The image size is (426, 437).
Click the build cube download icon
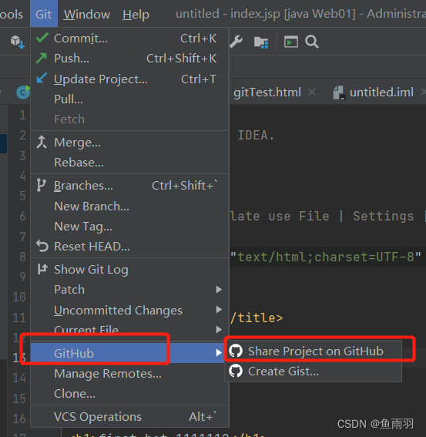18,42
